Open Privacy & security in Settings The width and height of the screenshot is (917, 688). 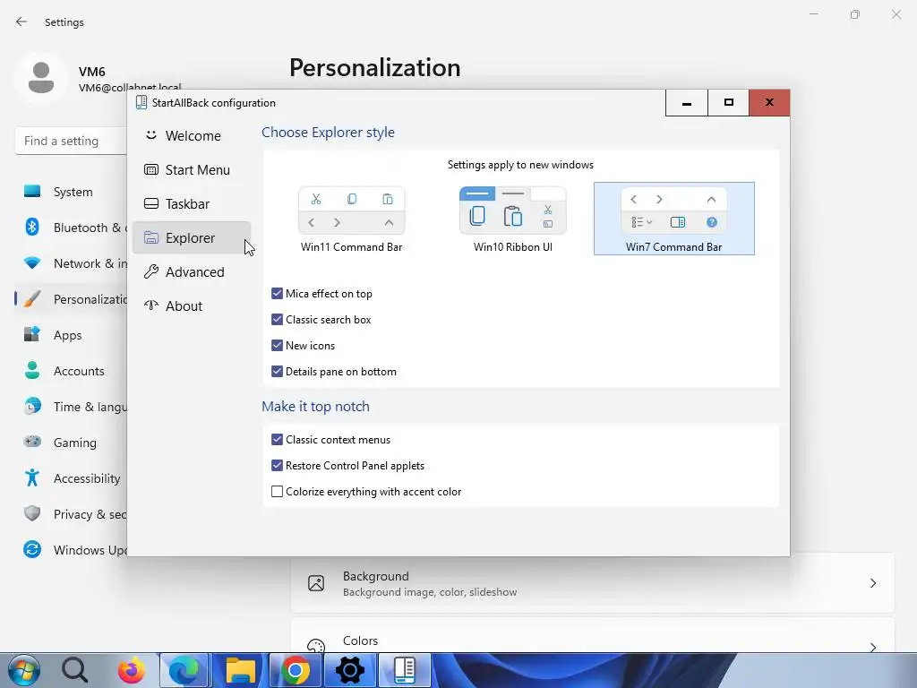72,514
